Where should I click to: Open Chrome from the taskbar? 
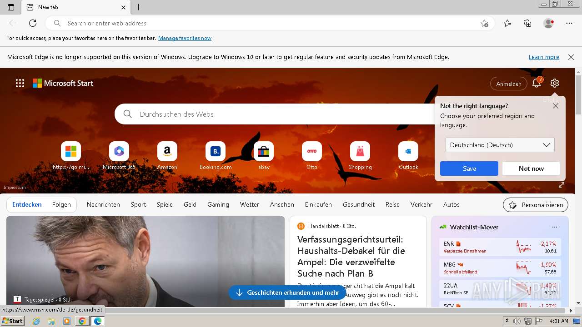(82, 321)
